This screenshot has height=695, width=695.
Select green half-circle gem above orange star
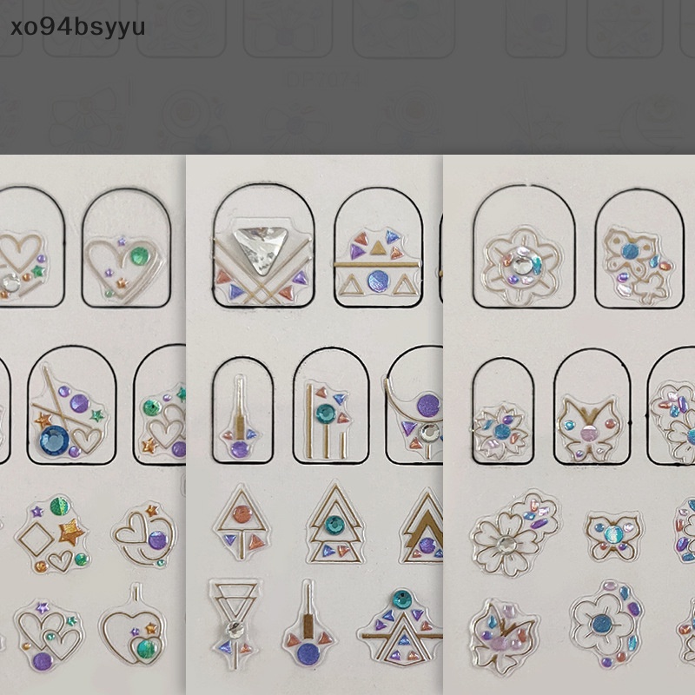pos(59,506)
